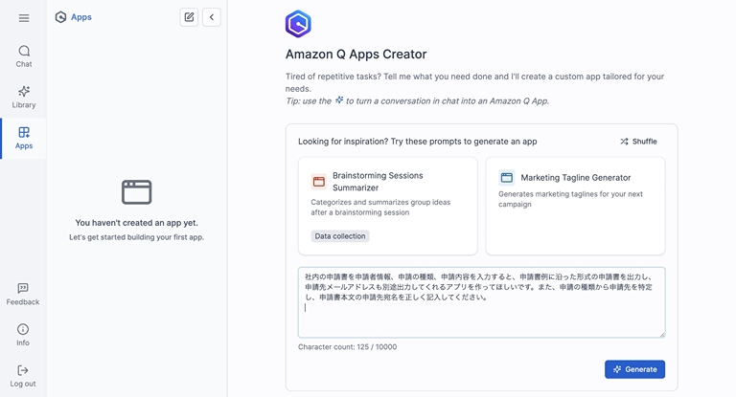The width and height of the screenshot is (736, 397).
Task: Go to Chat in the sidebar
Action: pos(24,56)
